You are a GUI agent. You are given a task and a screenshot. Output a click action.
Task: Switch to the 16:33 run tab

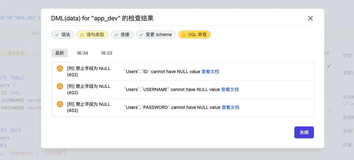[x=107, y=53]
